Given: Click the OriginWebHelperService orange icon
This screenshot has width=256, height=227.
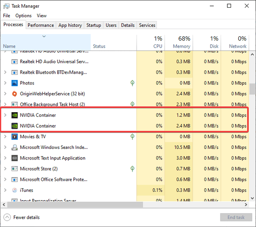Looking at the screenshot, I should 15,94.
